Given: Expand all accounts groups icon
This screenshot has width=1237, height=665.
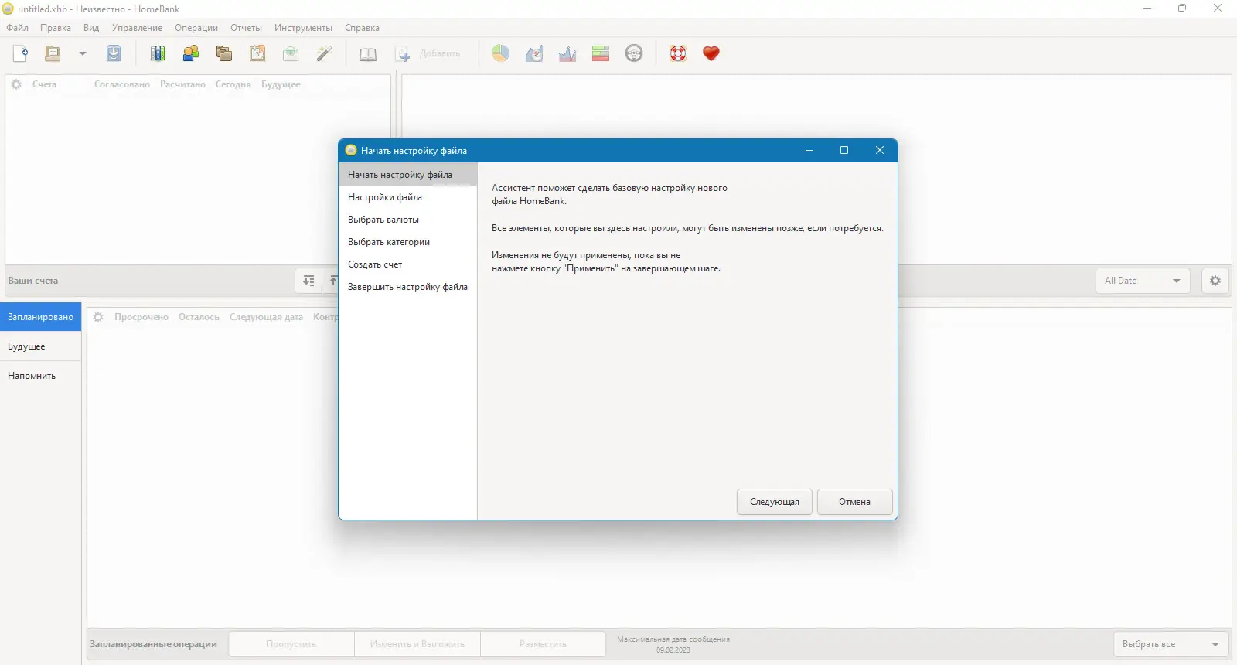Looking at the screenshot, I should click(308, 281).
